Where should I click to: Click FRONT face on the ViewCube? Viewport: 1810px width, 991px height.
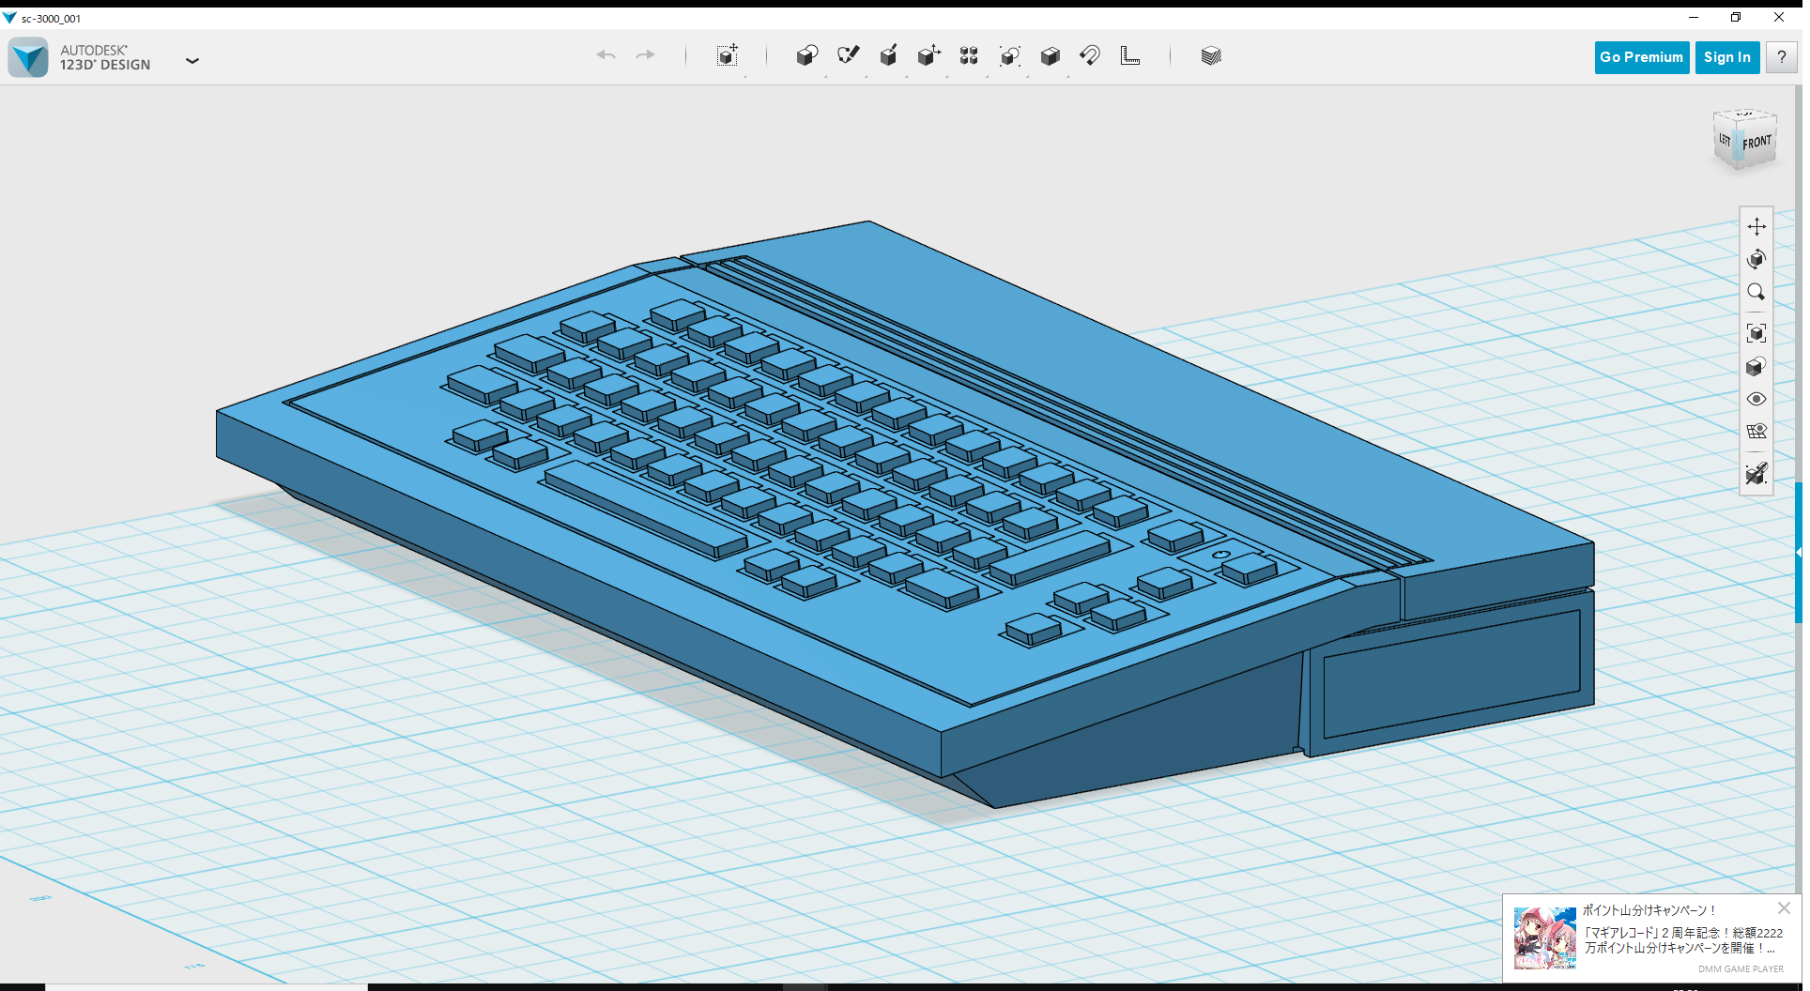(x=1756, y=143)
